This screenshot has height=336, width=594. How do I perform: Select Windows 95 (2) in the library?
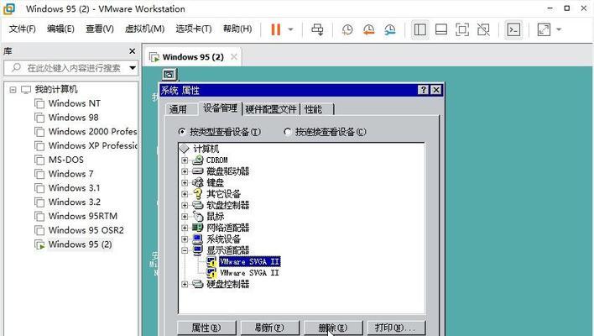pyautogui.click(x=80, y=244)
